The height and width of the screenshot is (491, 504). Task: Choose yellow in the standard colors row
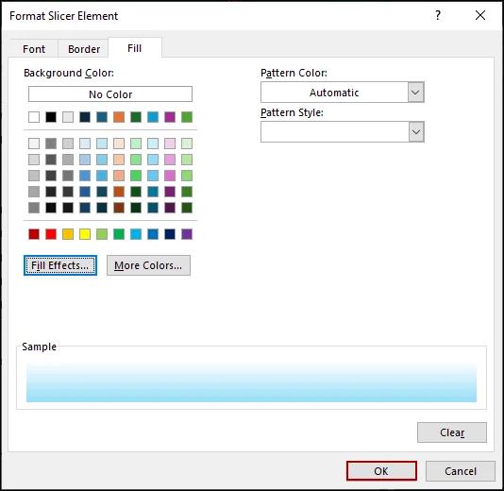(x=85, y=234)
